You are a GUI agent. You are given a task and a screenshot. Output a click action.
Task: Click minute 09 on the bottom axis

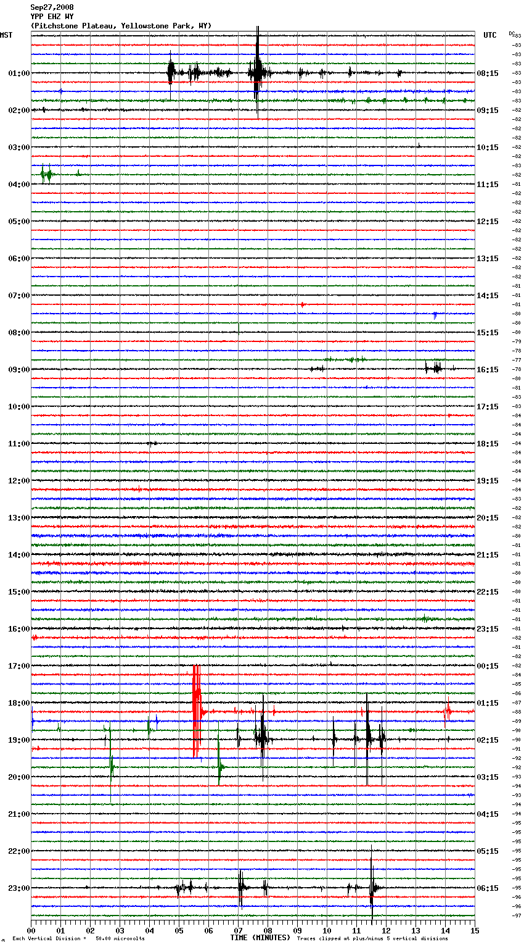(297, 930)
